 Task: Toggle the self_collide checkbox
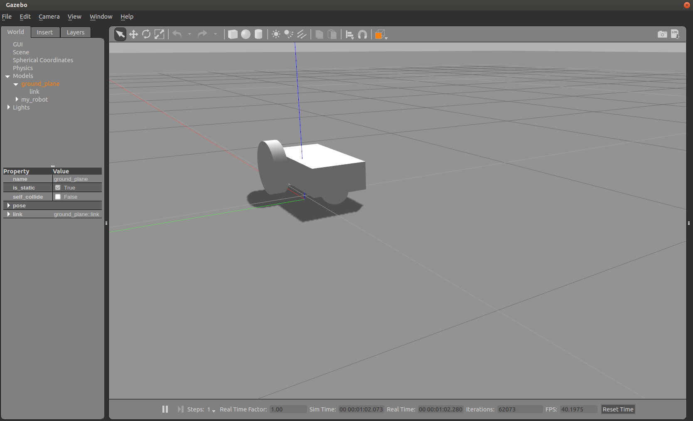(x=58, y=197)
